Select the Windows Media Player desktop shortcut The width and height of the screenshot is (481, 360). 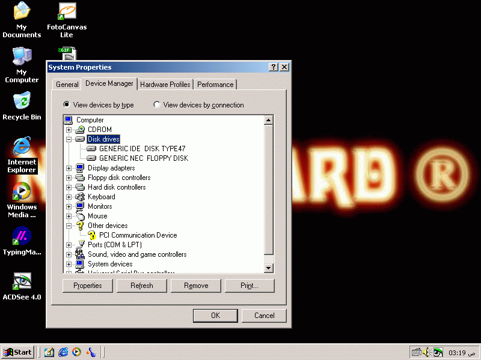(x=22, y=200)
